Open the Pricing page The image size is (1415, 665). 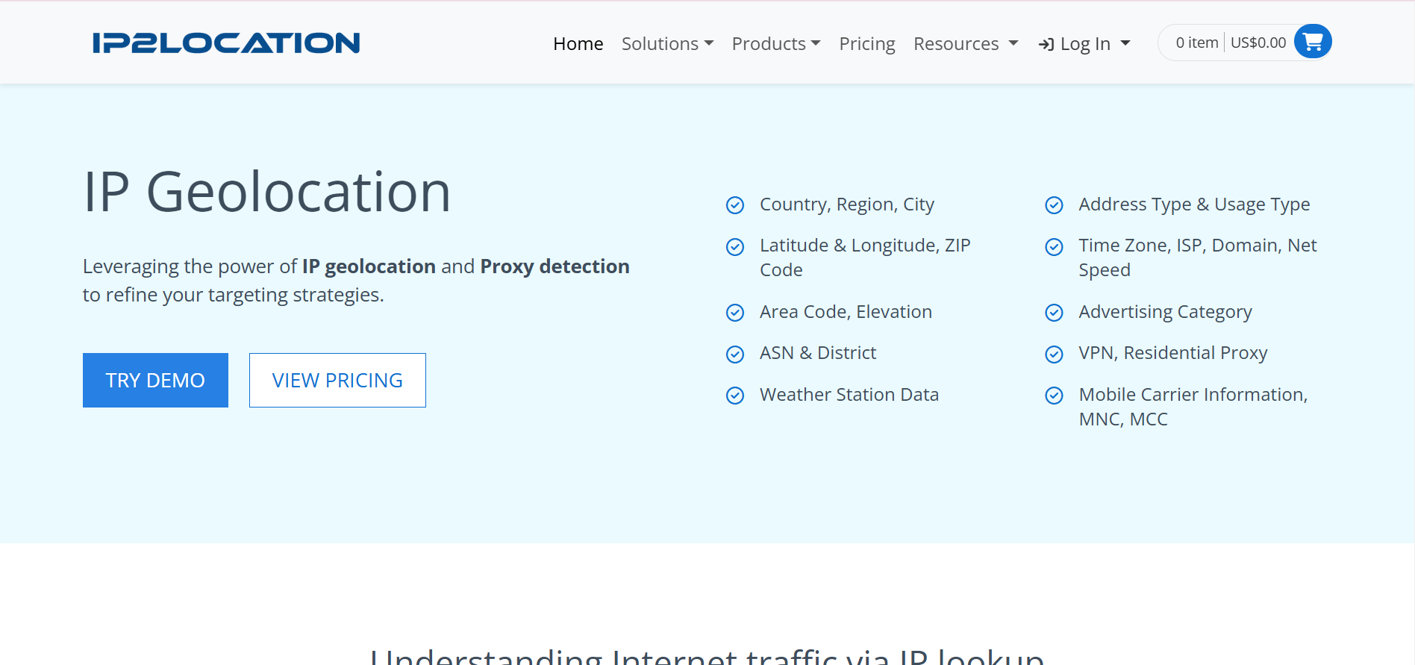click(x=867, y=44)
